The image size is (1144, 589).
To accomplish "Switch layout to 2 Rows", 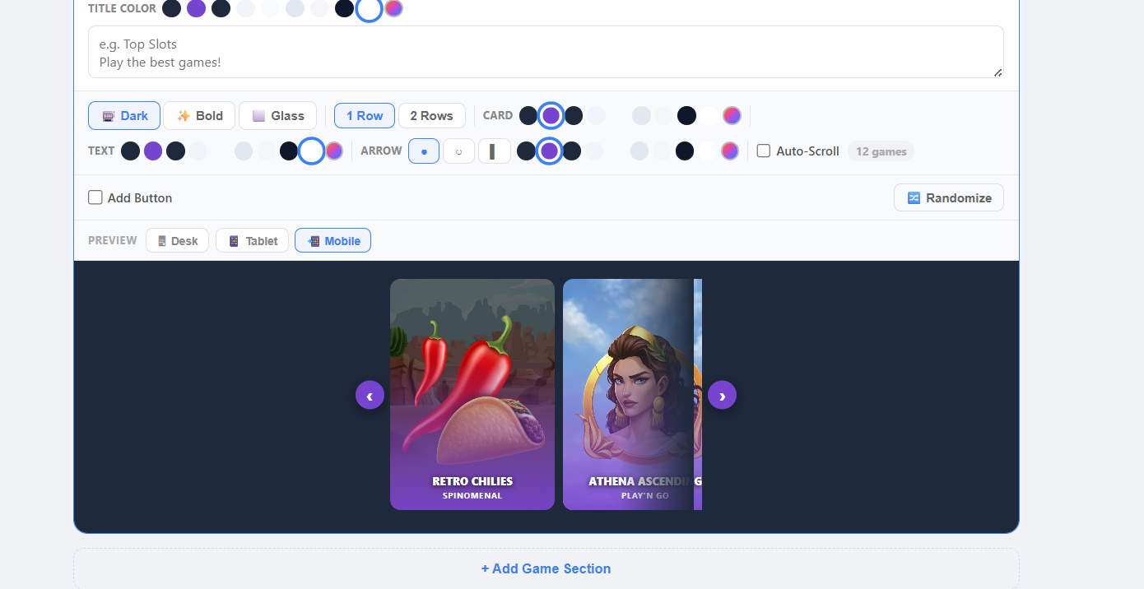I will tap(431, 116).
